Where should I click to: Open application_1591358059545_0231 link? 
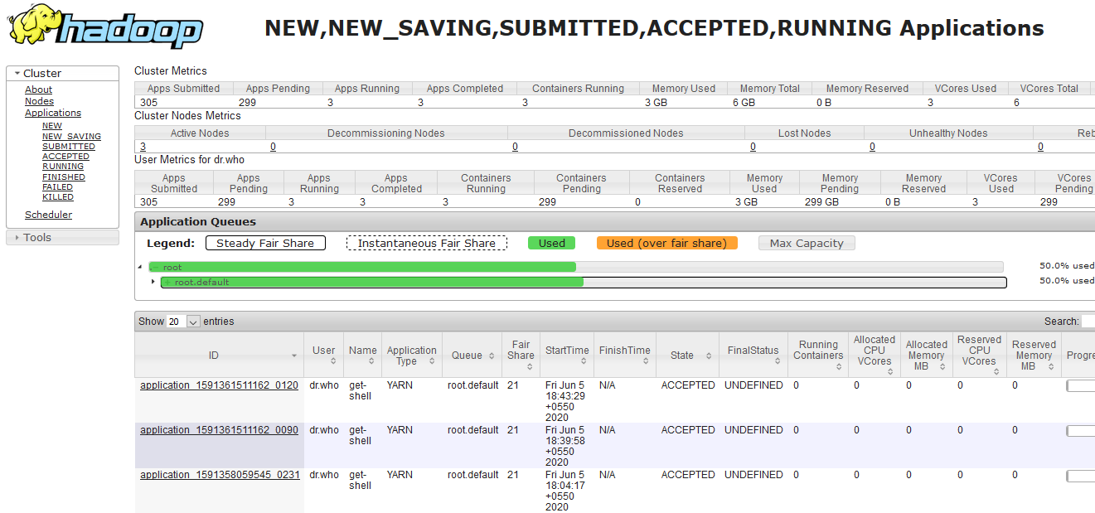coord(220,475)
